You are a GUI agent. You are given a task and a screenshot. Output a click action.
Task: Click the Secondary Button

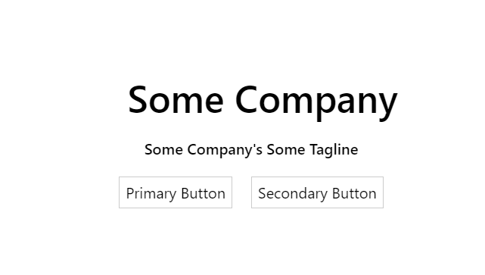(x=317, y=192)
